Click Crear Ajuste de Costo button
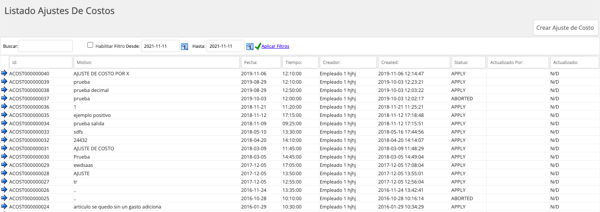 tap(565, 28)
